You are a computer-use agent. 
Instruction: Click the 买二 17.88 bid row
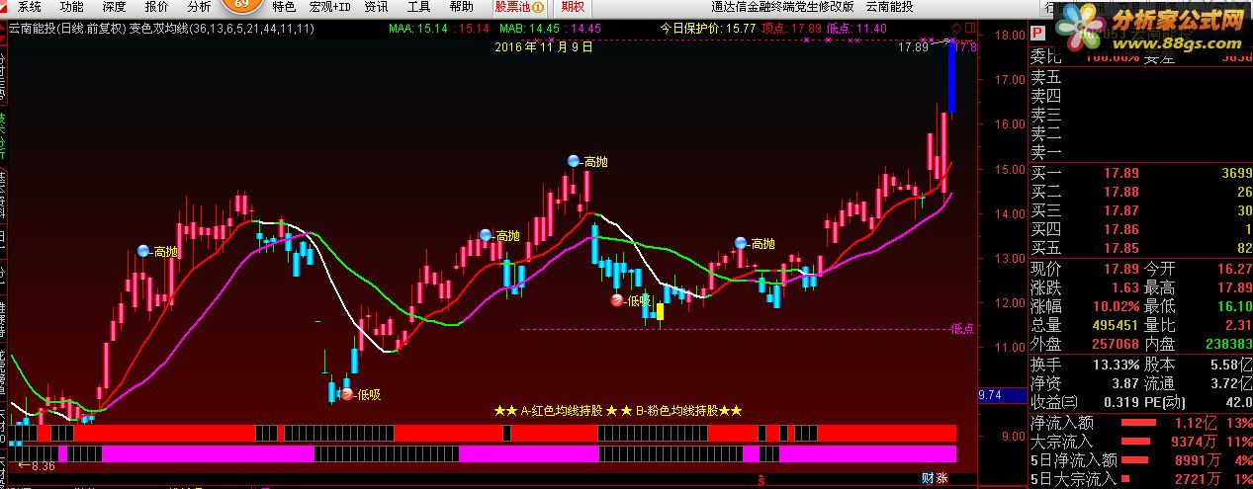(1141, 192)
